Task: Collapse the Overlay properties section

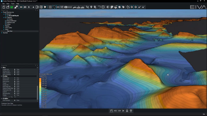Action: [x=1, y=76]
